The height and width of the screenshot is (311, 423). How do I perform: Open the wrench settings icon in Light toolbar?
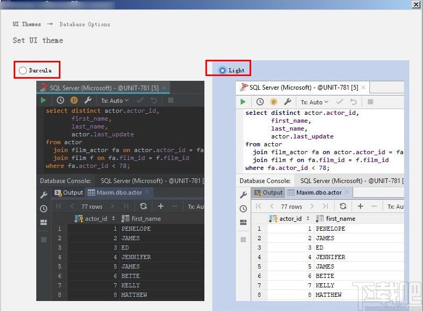[287, 102]
